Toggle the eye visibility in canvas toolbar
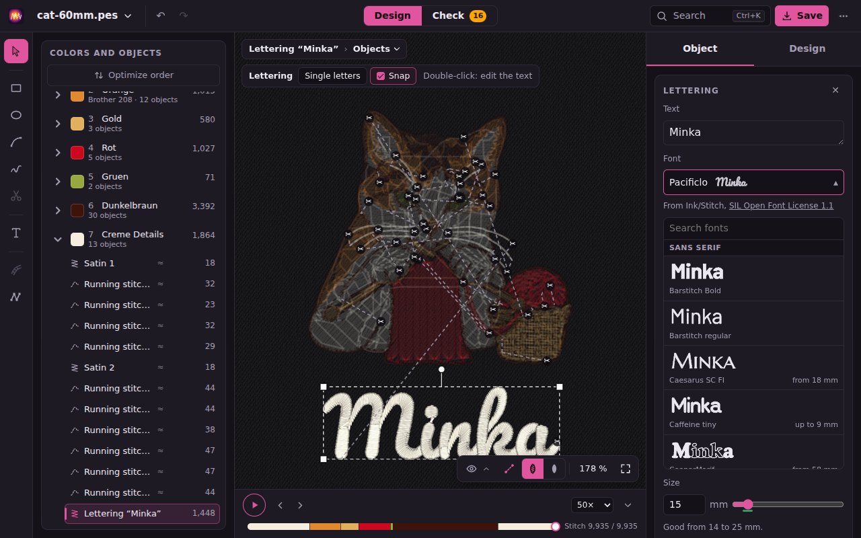The height and width of the screenshot is (538, 861). pyautogui.click(x=472, y=469)
